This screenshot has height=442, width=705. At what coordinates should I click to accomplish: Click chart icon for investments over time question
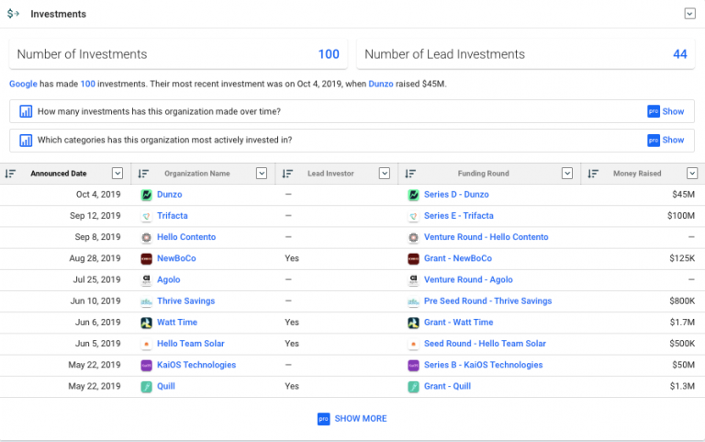click(x=26, y=111)
